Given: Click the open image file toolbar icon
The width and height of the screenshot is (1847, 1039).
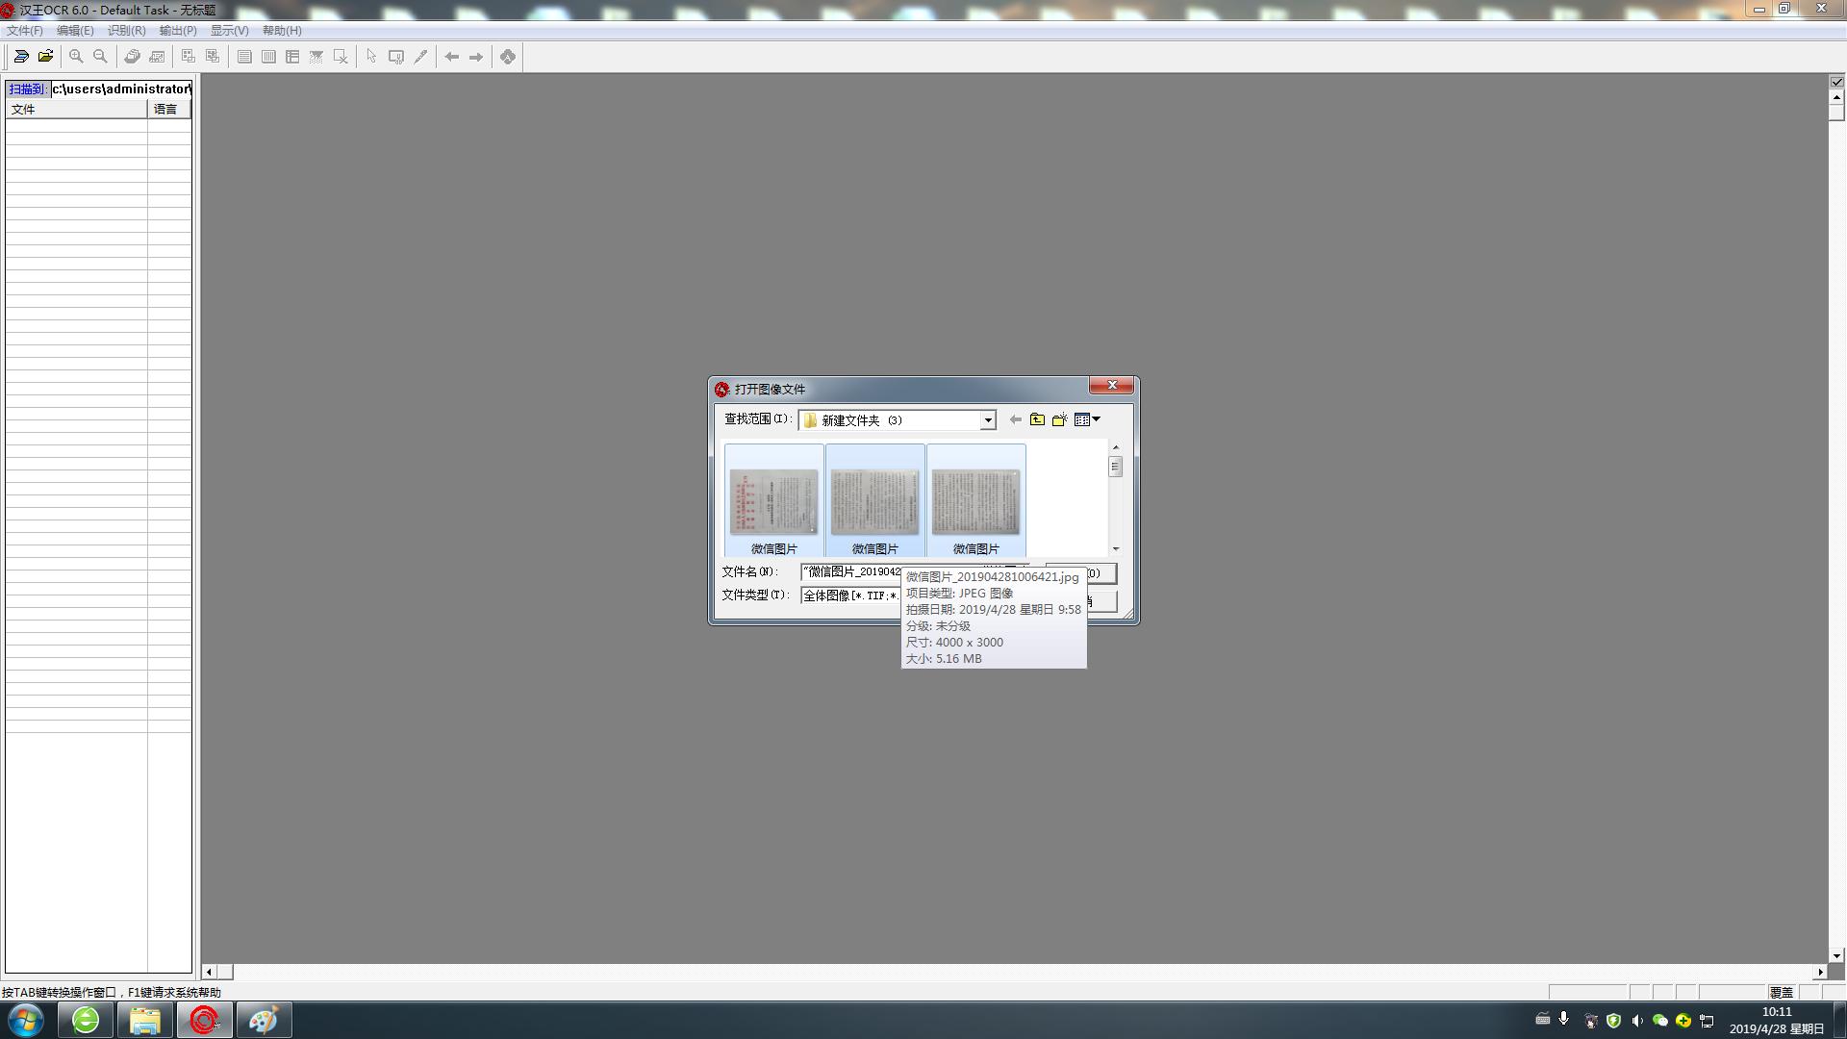Looking at the screenshot, I should [x=45, y=57].
